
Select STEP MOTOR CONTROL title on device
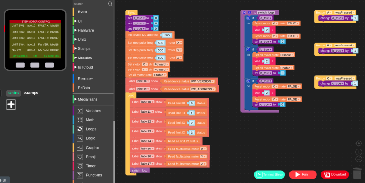(x=36, y=22)
